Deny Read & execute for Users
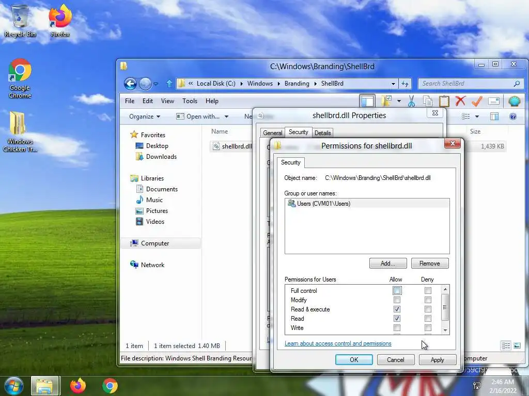The width and height of the screenshot is (529, 396). (x=428, y=309)
